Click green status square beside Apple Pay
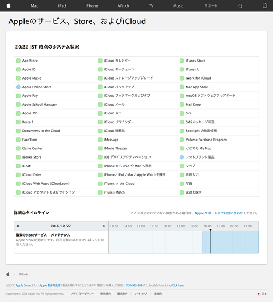Viewport: 273px width, 302px height. tap(19, 96)
